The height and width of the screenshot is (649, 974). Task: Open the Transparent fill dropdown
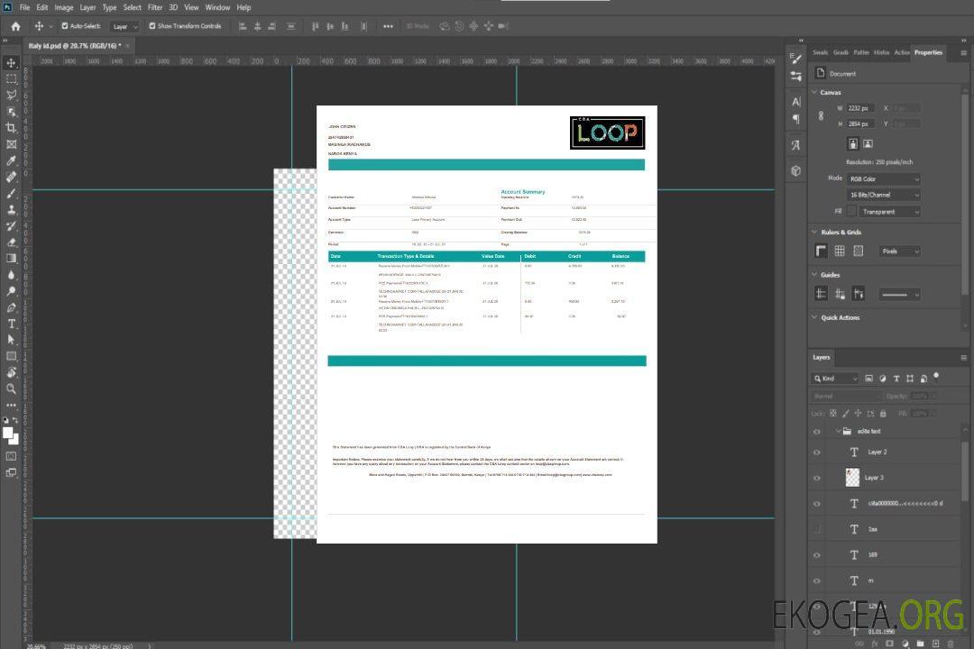(x=889, y=212)
